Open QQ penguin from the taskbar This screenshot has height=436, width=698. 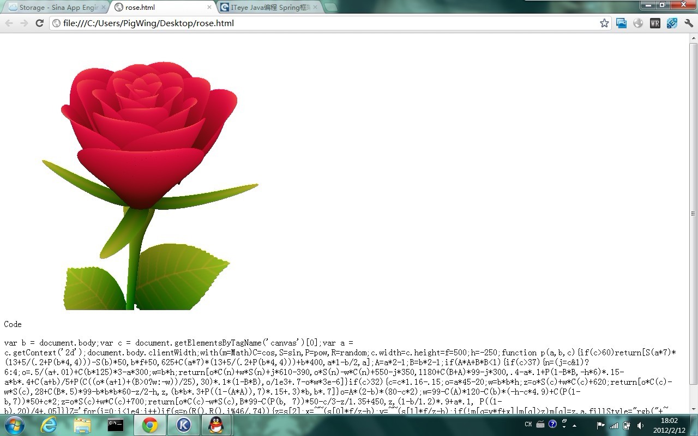[x=216, y=425]
